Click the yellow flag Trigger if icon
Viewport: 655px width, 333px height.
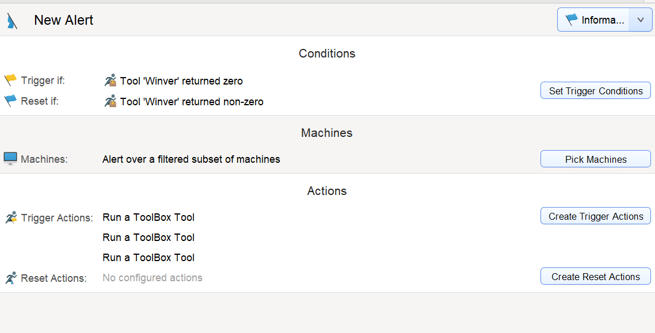pos(10,80)
